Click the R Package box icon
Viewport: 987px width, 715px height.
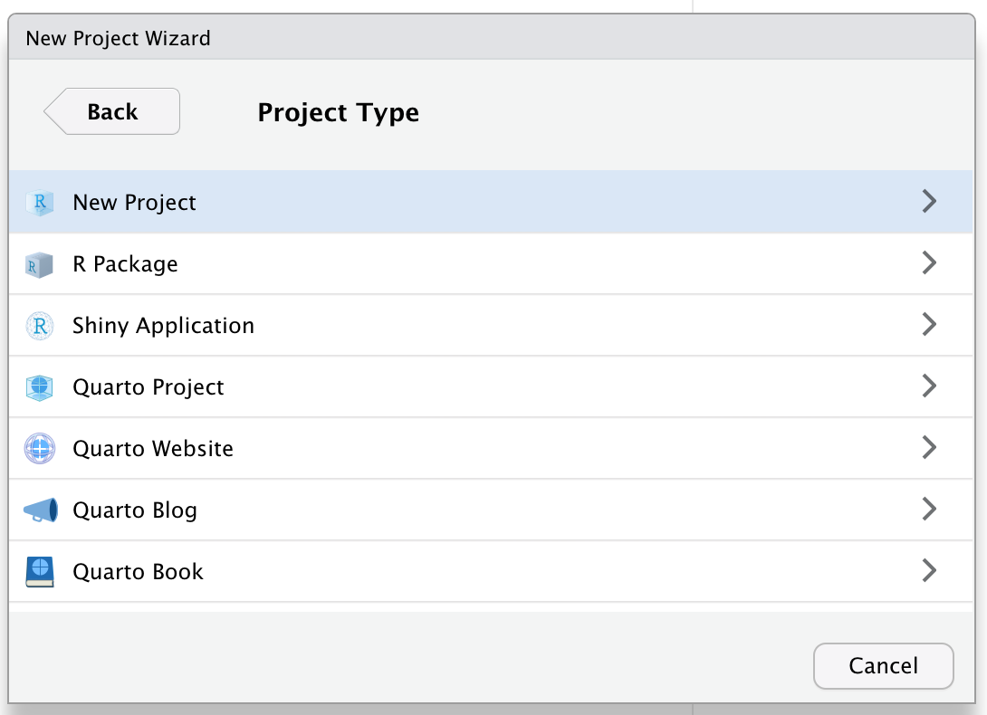tap(40, 264)
